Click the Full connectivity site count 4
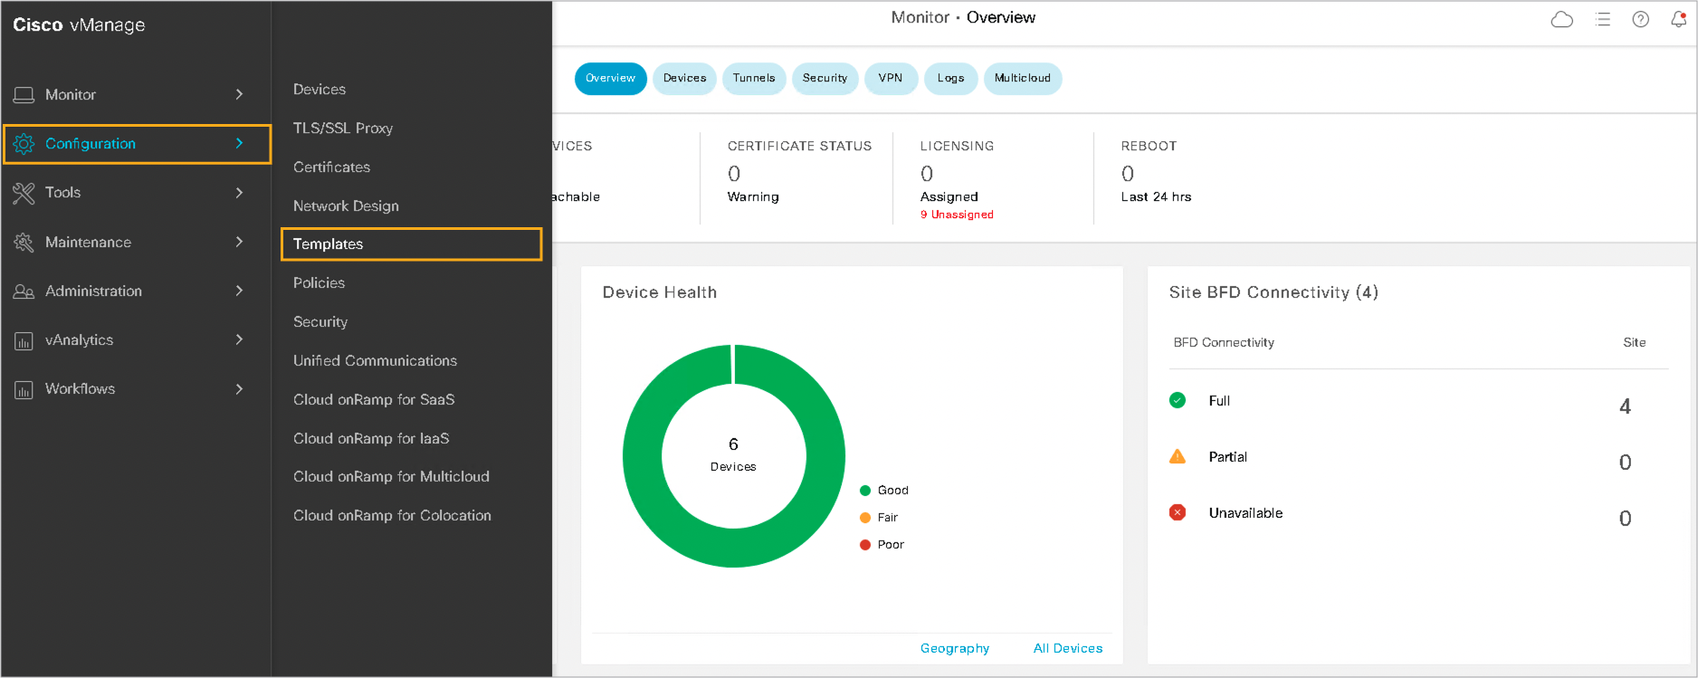 pos(1625,406)
